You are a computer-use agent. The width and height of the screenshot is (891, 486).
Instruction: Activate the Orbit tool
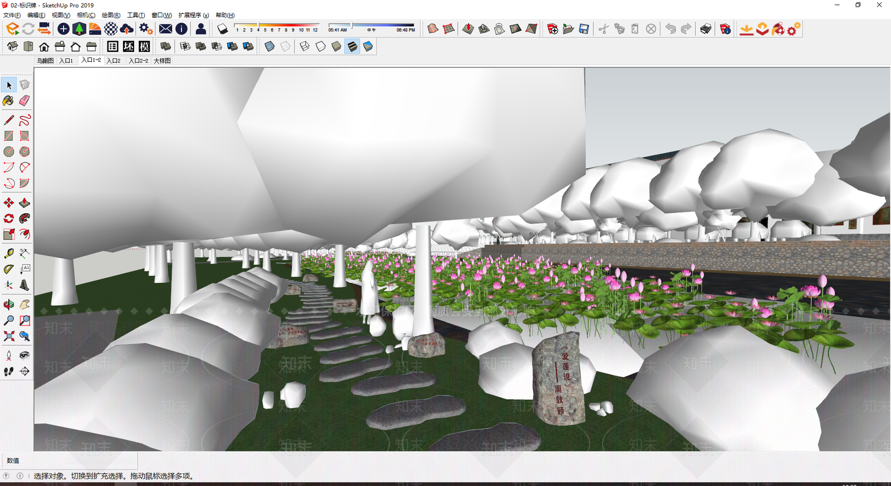point(9,305)
